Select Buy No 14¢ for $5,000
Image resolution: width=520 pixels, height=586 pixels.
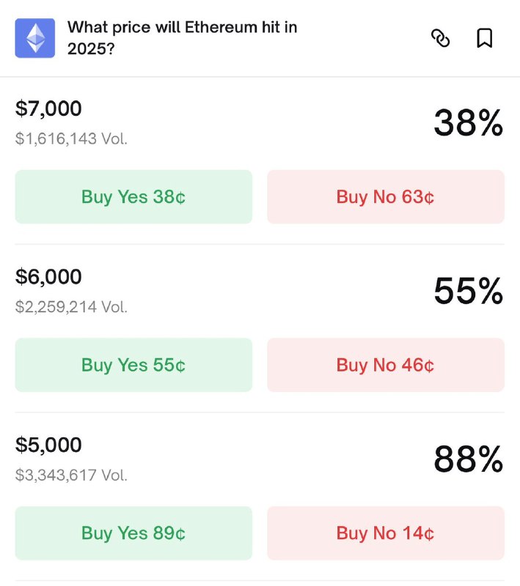[x=385, y=533]
